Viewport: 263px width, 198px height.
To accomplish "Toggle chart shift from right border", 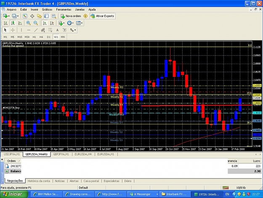I will (x=52, y=23).
